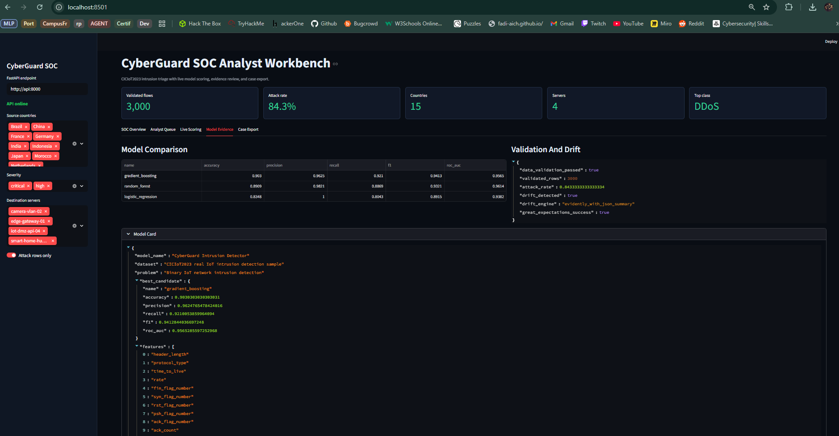The height and width of the screenshot is (436, 839).
Task: Open the TryHackMe bookmark link
Action: 246,24
